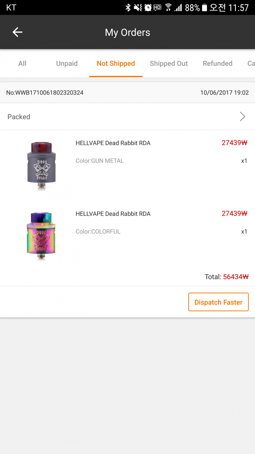The image size is (255, 454).
Task: Open the gun metal Dead Rabbit thumbnail
Action: [41, 165]
